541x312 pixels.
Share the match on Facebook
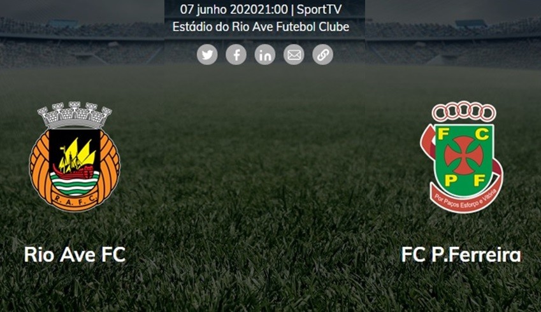pyautogui.click(x=236, y=55)
